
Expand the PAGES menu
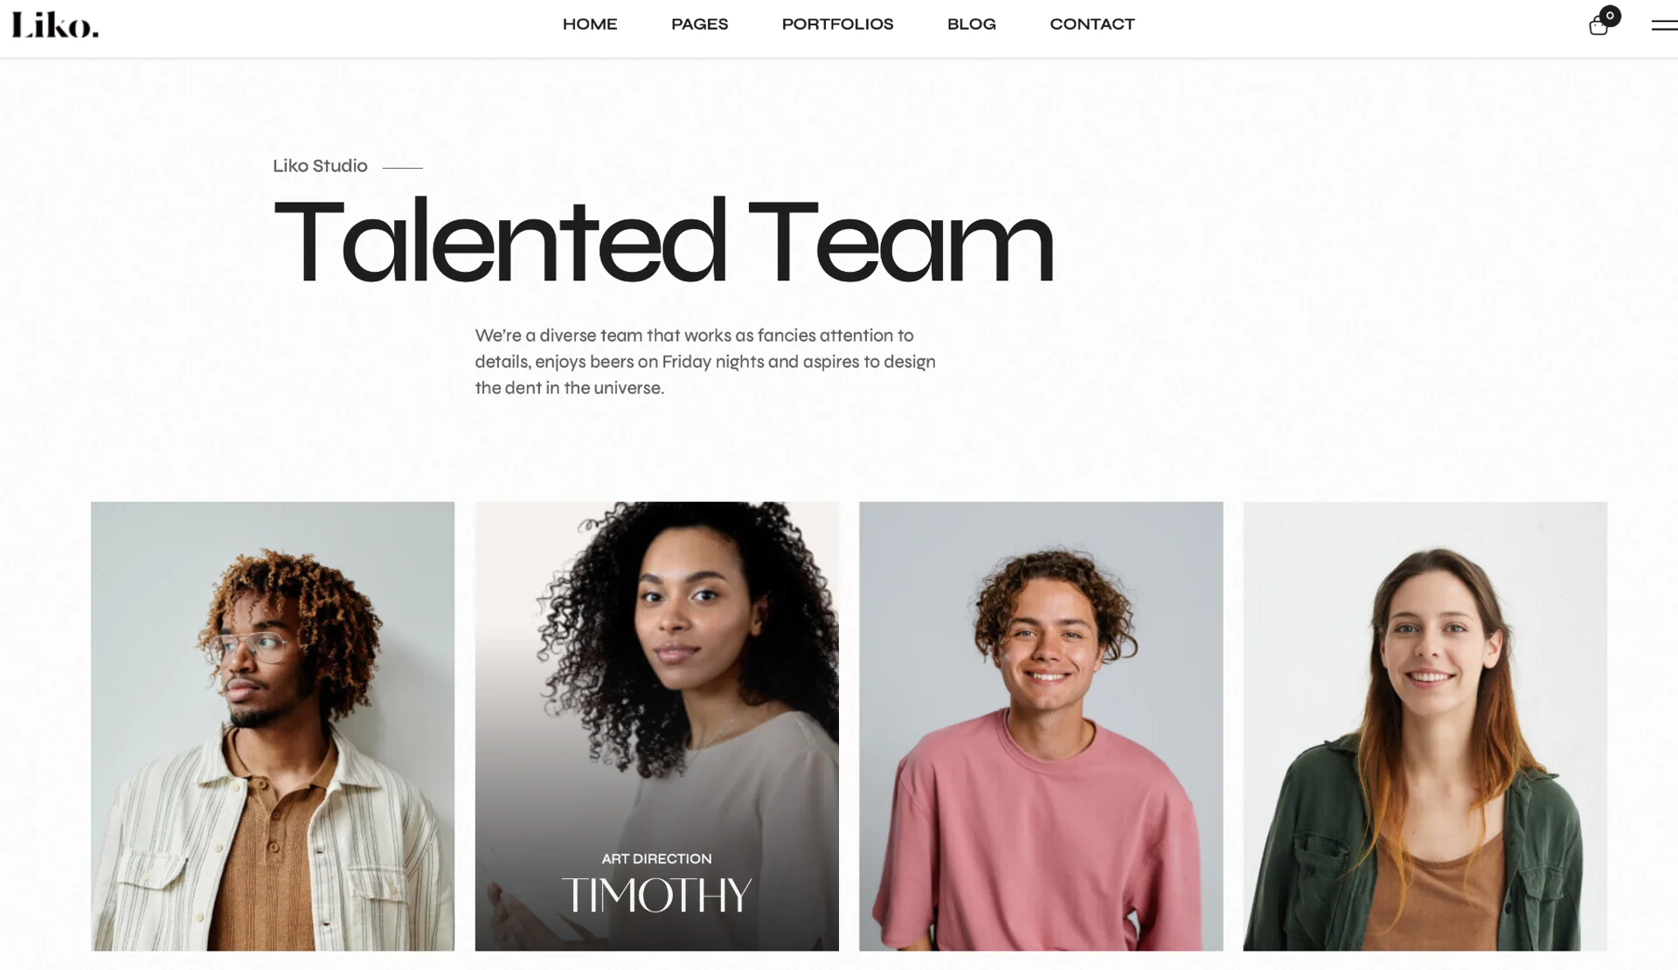point(699,24)
